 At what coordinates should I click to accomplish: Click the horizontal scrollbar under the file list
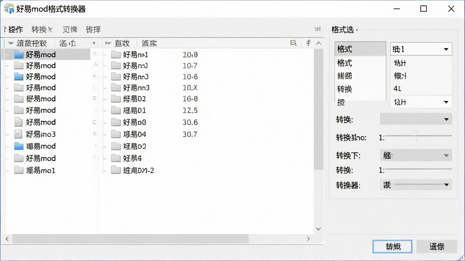point(130,238)
